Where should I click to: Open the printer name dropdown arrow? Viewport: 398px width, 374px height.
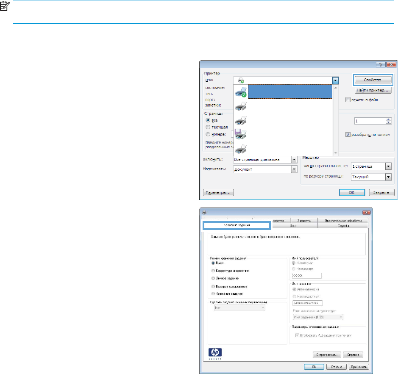[x=335, y=80]
